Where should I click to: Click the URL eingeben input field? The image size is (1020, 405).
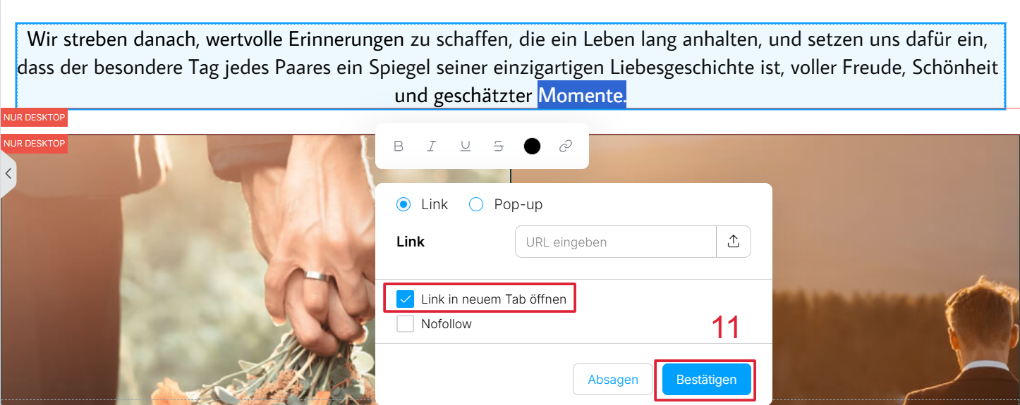click(x=616, y=242)
